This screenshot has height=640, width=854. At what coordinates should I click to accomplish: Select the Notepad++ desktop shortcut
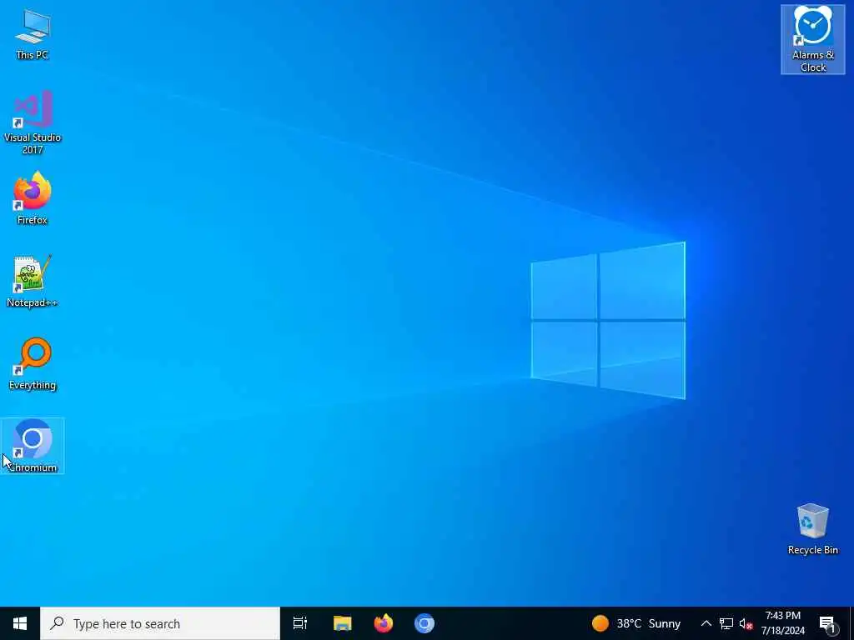coord(33,281)
